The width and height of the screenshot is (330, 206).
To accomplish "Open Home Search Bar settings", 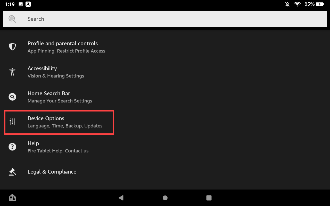I will 165,97.
